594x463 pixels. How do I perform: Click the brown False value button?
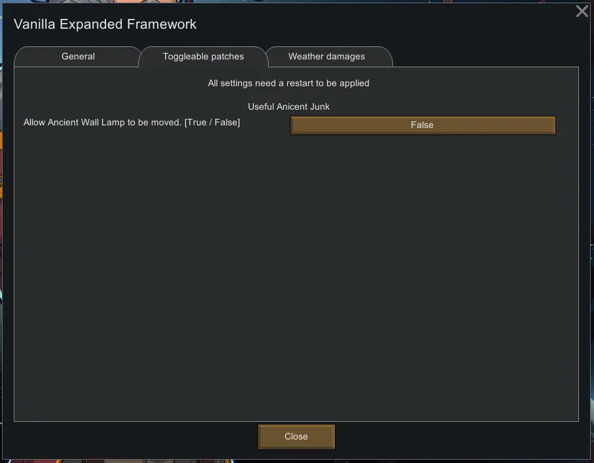click(422, 125)
